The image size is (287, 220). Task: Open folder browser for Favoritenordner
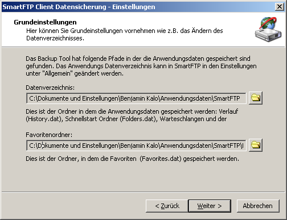(x=256, y=145)
